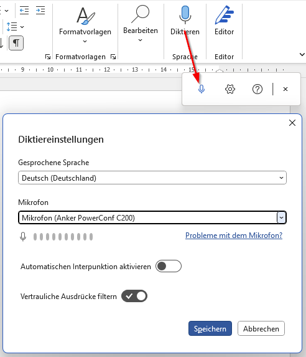Open dictation help question mark icon

[257, 89]
